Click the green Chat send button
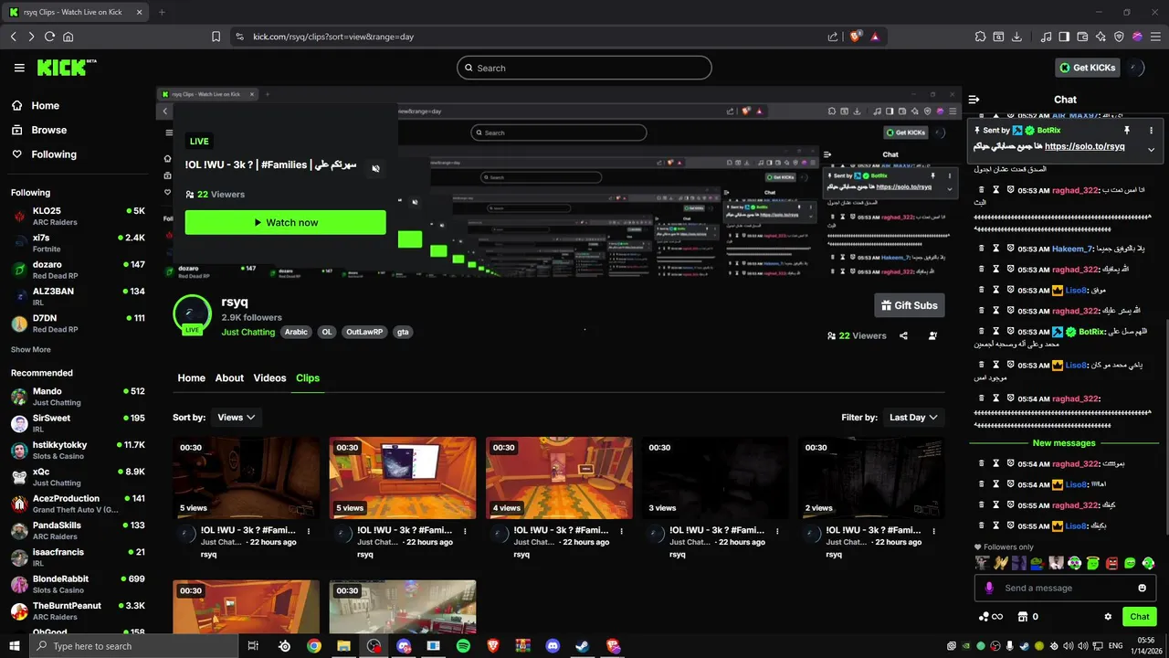Screen dimensions: 1169x658 tap(1139, 617)
